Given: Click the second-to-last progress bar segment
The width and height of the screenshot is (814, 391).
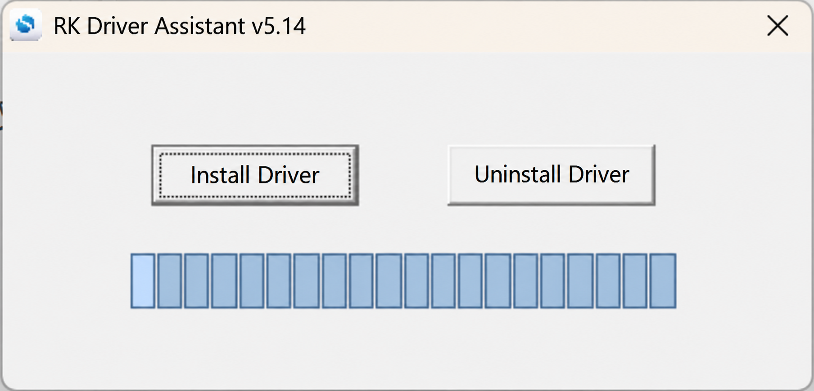Looking at the screenshot, I should tap(635, 281).
